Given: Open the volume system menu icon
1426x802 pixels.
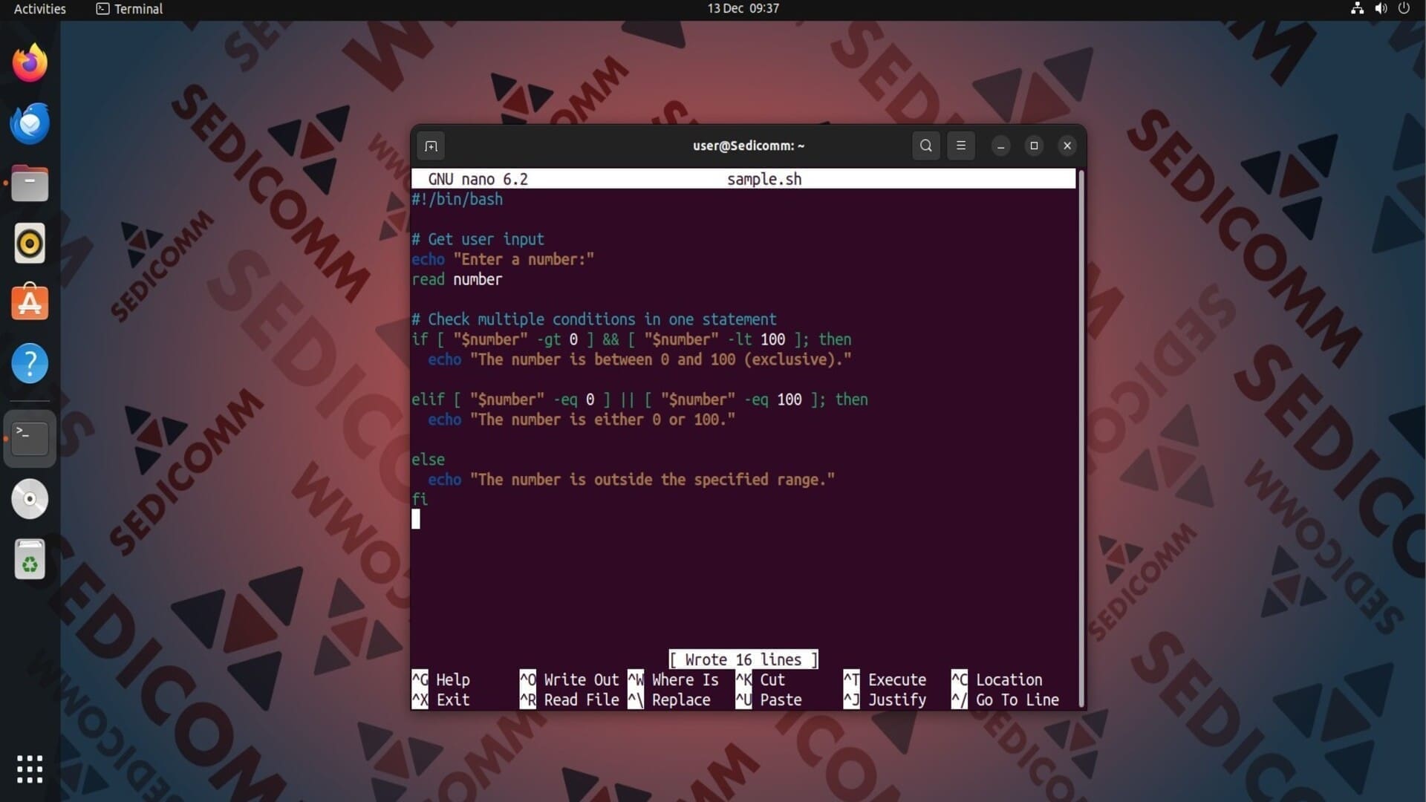Looking at the screenshot, I should pyautogui.click(x=1381, y=8).
